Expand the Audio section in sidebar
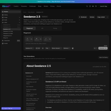Image resolution: width=111 pixels, height=111 pixels. 19,20
